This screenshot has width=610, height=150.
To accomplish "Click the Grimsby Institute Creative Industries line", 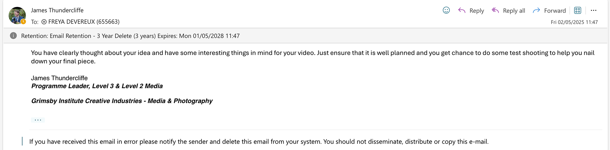I will point(122,101).
